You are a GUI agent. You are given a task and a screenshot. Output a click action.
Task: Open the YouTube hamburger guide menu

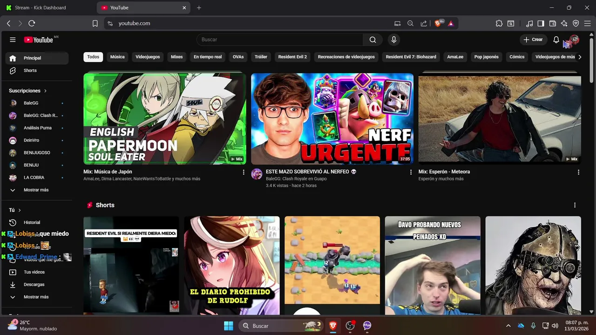coord(13,40)
